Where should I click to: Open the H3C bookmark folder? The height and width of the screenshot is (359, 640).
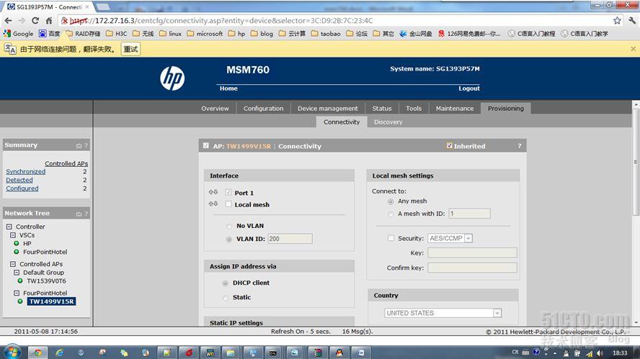point(117,33)
